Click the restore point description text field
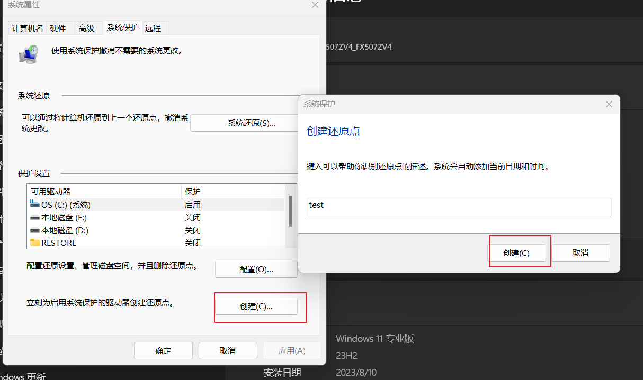This screenshot has width=643, height=380. [x=459, y=206]
